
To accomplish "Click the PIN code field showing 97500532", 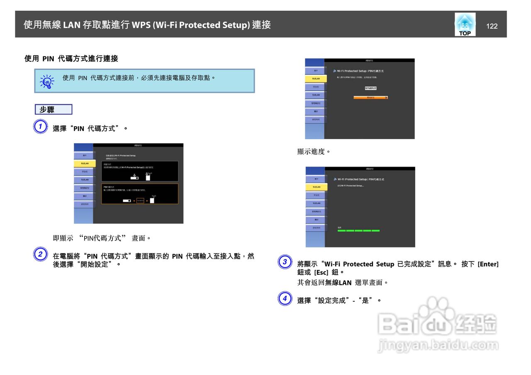I will click(x=371, y=88).
